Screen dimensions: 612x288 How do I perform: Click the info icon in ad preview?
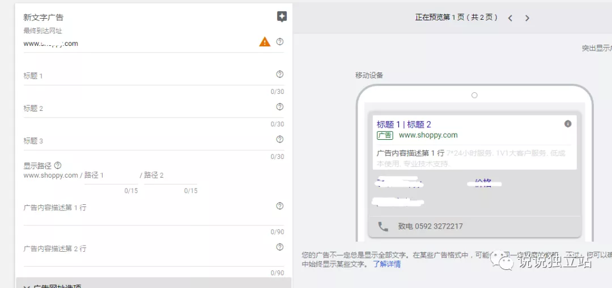pos(568,123)
